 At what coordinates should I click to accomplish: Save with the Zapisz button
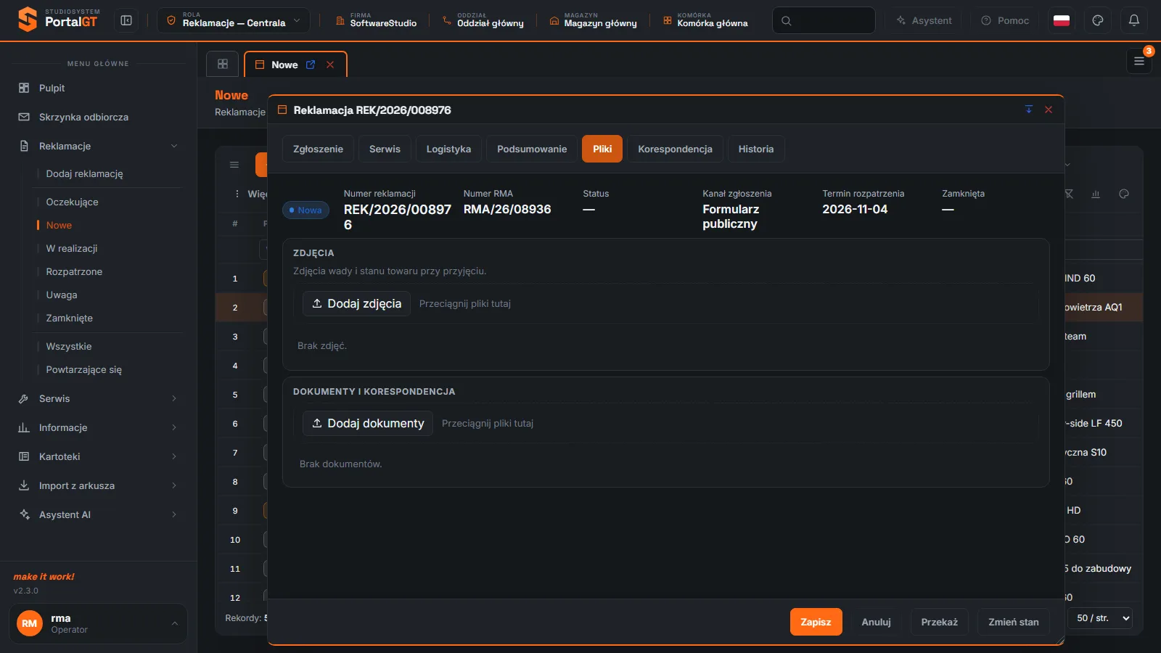tap(816, 622)
